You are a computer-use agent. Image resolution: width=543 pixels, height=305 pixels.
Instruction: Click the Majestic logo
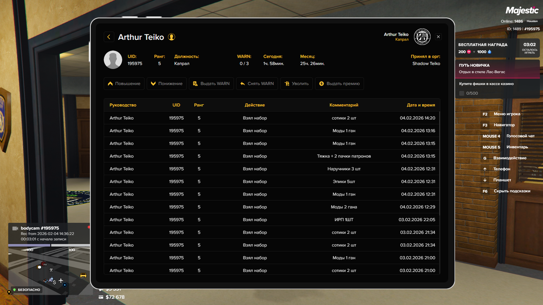pos(522,11)
